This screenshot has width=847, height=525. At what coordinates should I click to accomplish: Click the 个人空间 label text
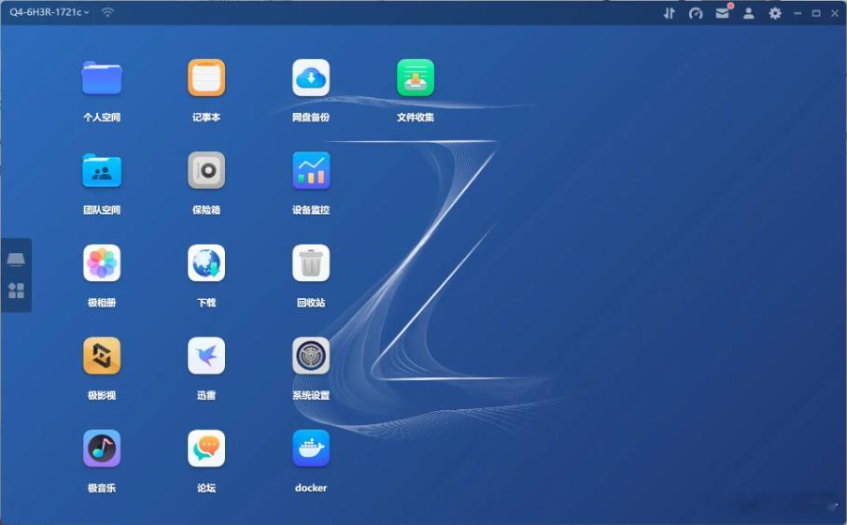tap(102, 117)
